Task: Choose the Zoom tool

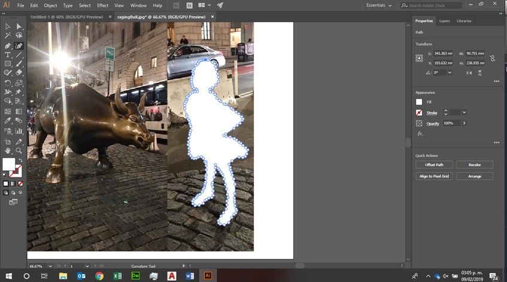Action: (19, 151)
